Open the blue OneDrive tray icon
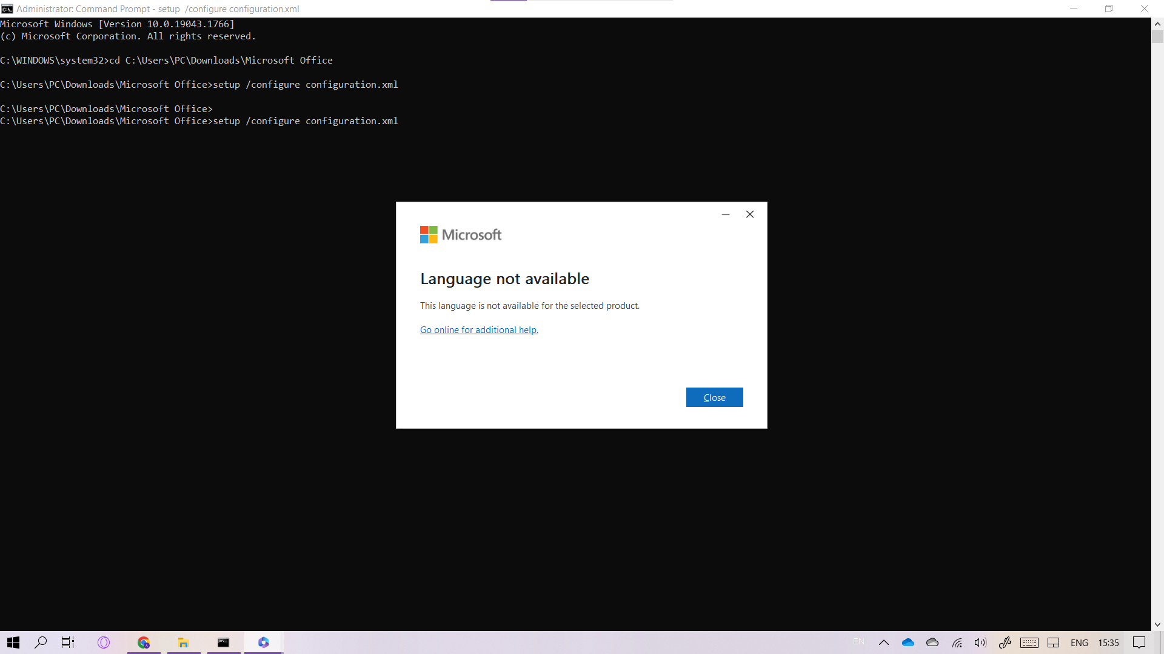 (908, 642)
